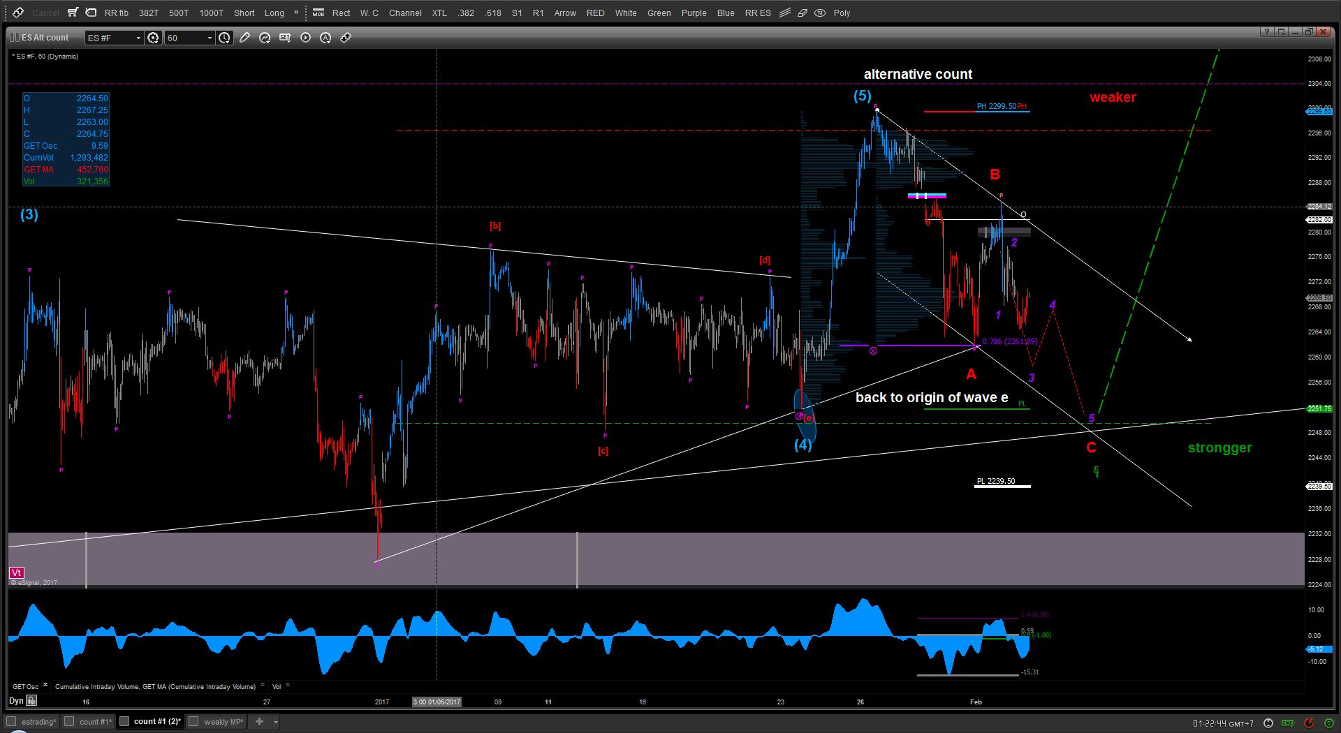This screenshot has height=733, width=1341.
Task: Toggle the Dyn scale lock icon
Action: [x=31, y=701]
